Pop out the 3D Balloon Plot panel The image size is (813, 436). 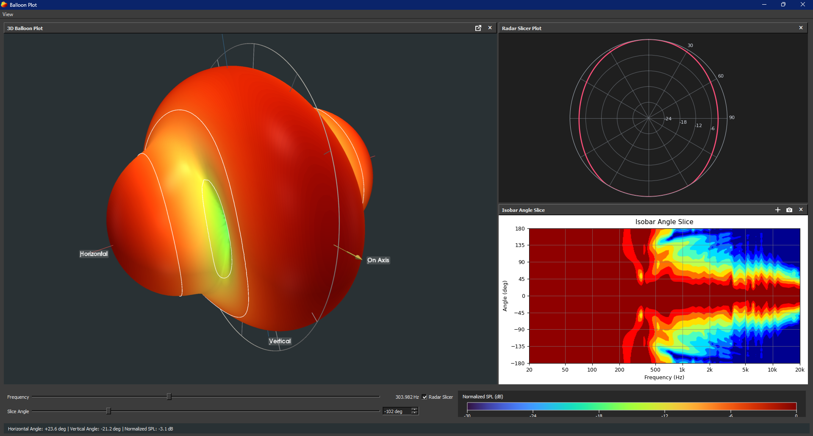(x=478, y=28)
